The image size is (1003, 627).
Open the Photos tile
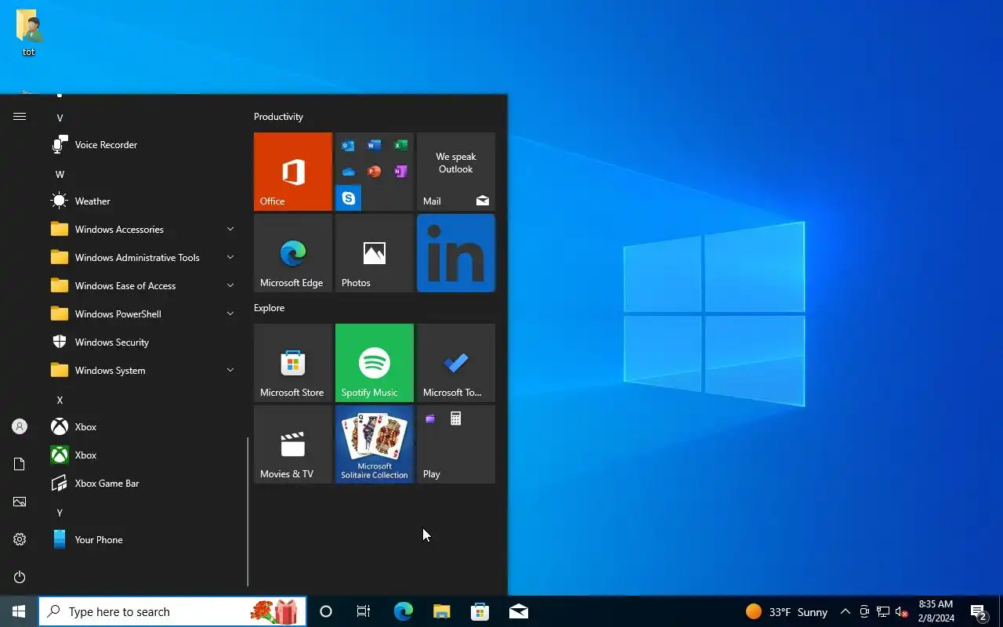tap(375, 253)
